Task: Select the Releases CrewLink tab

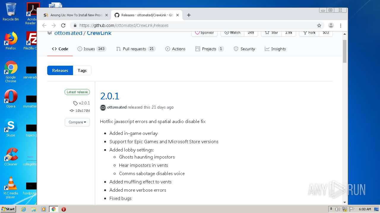Action: tap(147, 15)
